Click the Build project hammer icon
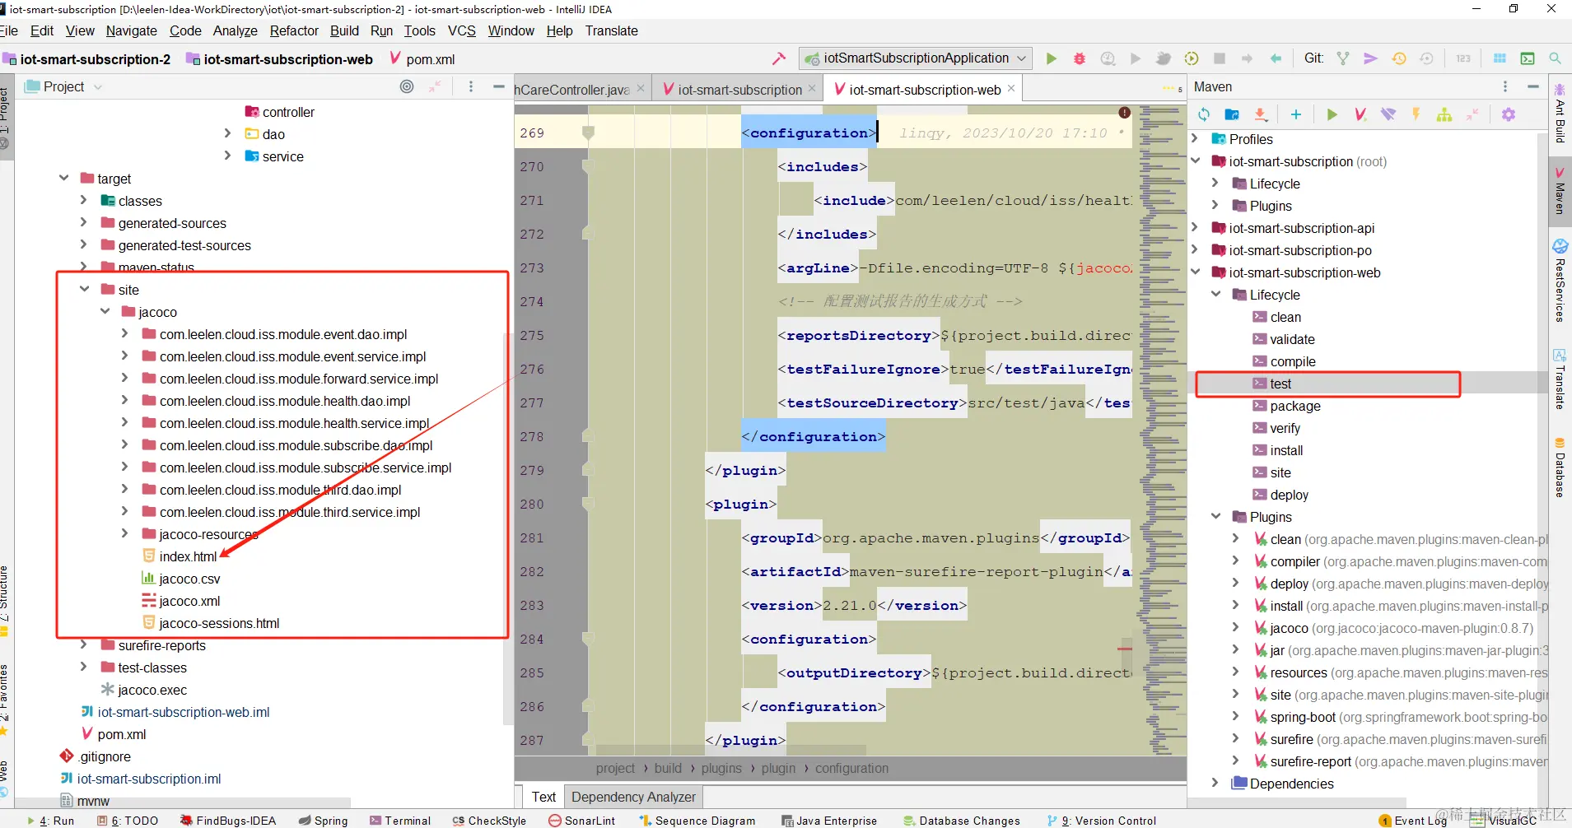 pos(778,58)
